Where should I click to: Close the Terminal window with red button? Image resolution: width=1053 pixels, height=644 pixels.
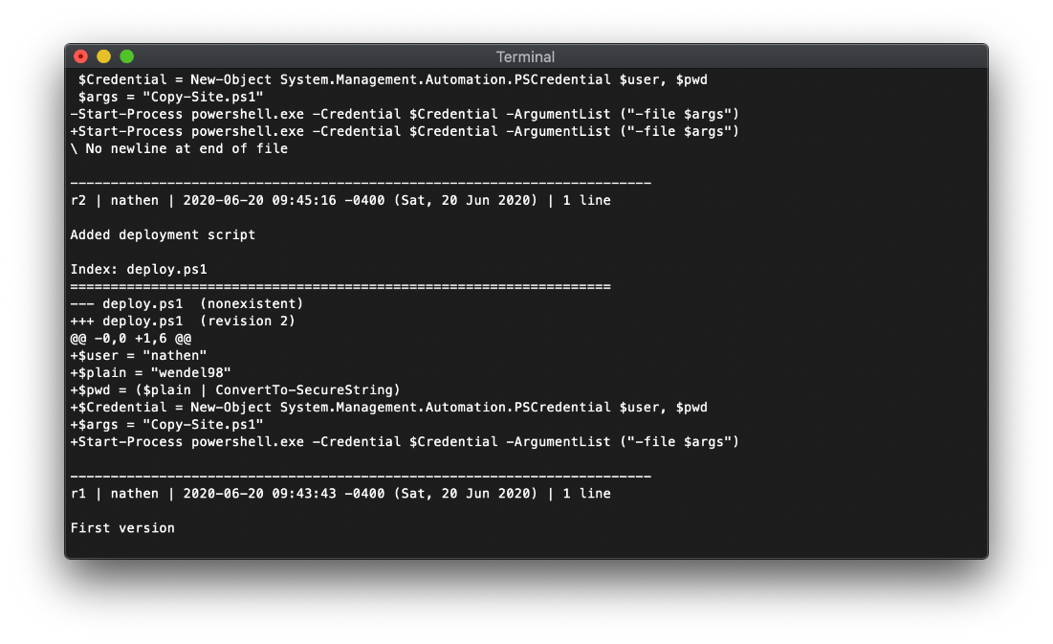pos(80,57)
